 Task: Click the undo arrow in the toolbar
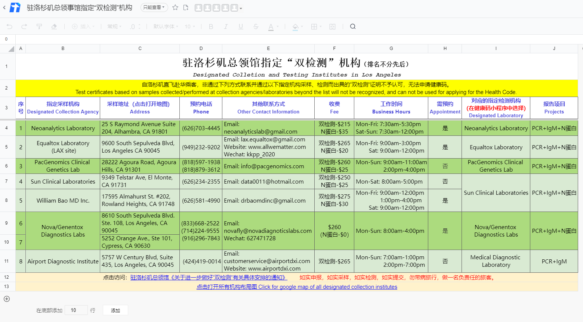click(x=10, y=26)
